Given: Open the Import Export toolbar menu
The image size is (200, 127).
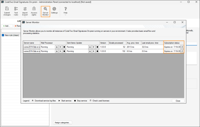Looking at the screenshot, I should (25, 12).
